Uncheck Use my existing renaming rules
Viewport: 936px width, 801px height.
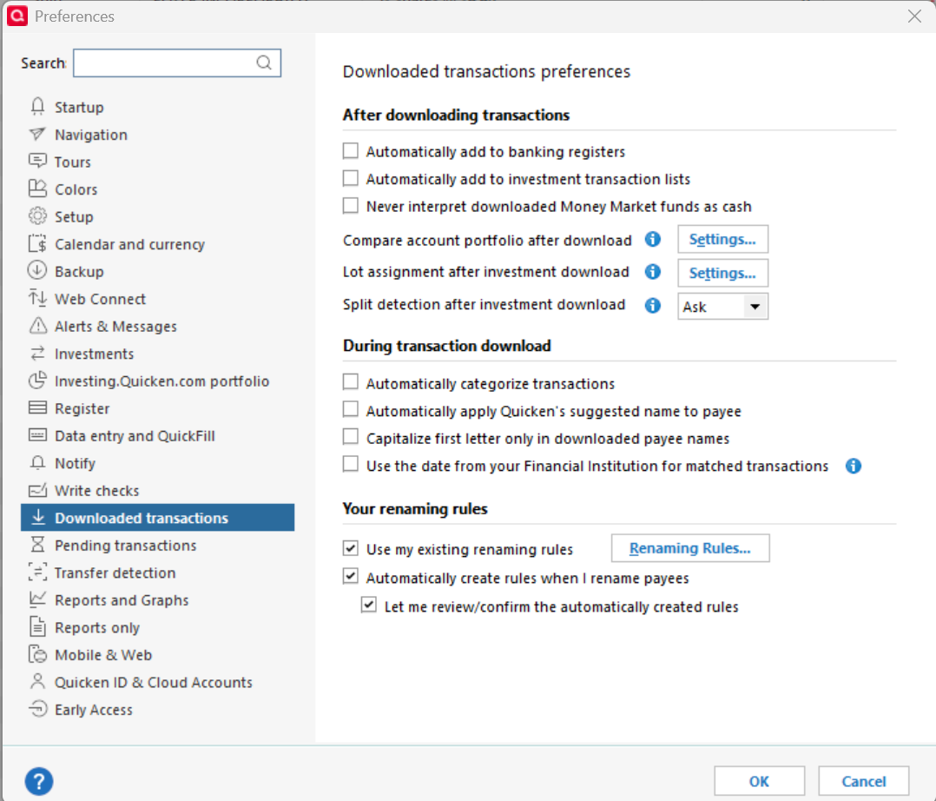pyautogui.click(x=351, y=547)
